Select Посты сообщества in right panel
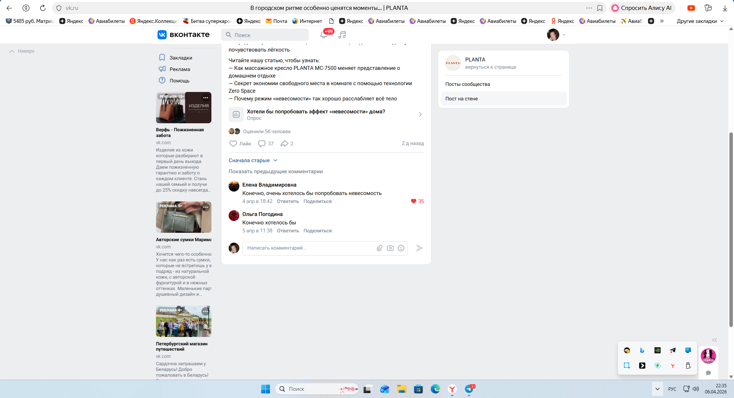Screen dimensions: 734x398 (x=468, y=84)
